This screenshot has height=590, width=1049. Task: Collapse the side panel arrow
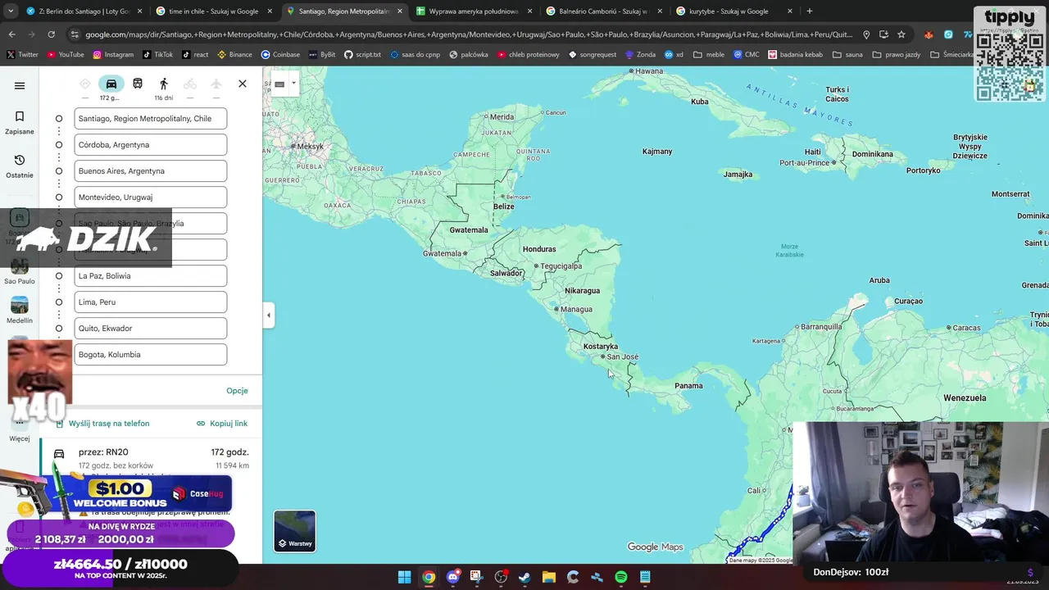pyautogui.click(x=268, y=315)
